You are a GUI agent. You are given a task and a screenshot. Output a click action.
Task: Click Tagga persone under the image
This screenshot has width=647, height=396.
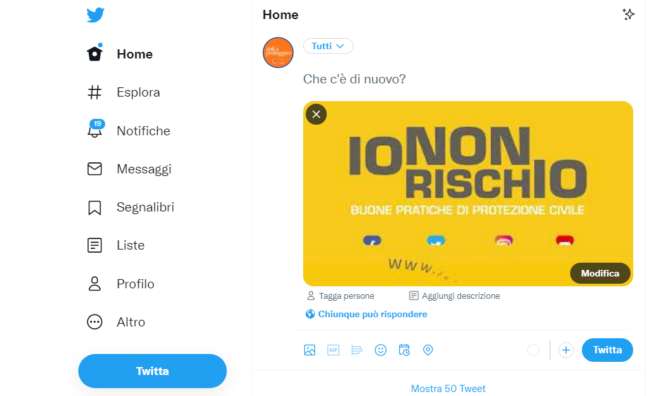(x=341, y=296)
